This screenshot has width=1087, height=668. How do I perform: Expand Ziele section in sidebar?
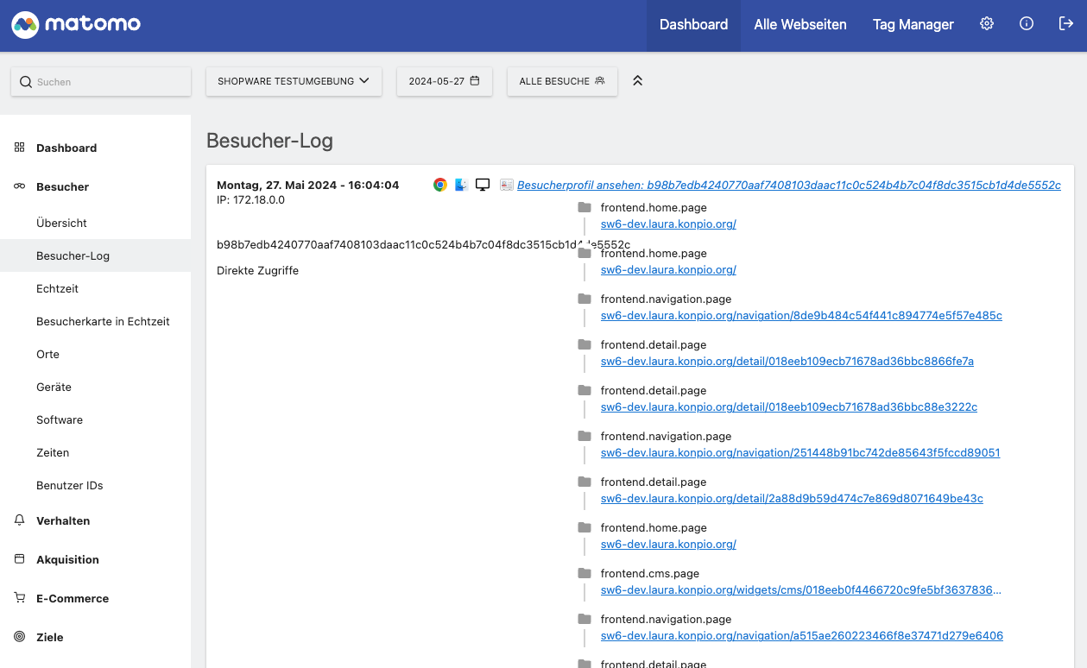click(x=50, y=637)
